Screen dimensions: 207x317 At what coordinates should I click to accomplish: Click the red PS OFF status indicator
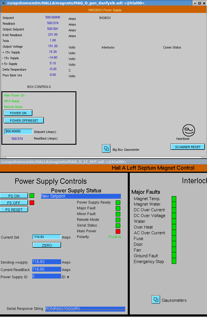pos(32,202)
